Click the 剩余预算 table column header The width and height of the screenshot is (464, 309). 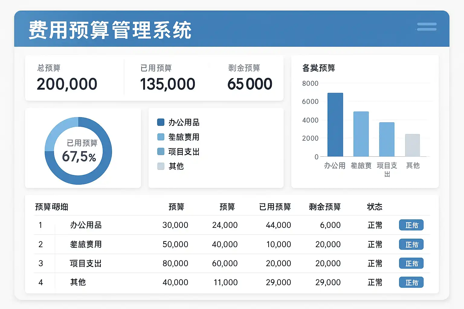(325, 207)
